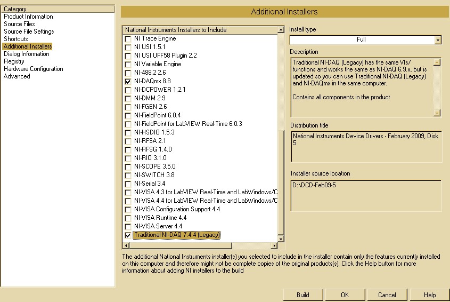Click the Category list header

click(58, 9)
